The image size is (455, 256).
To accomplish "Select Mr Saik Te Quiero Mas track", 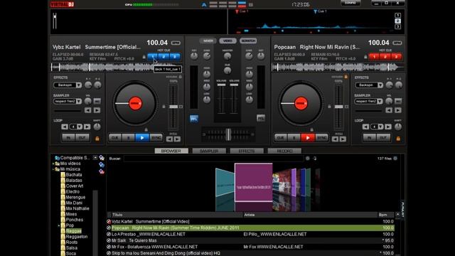I will coord(250,240).
